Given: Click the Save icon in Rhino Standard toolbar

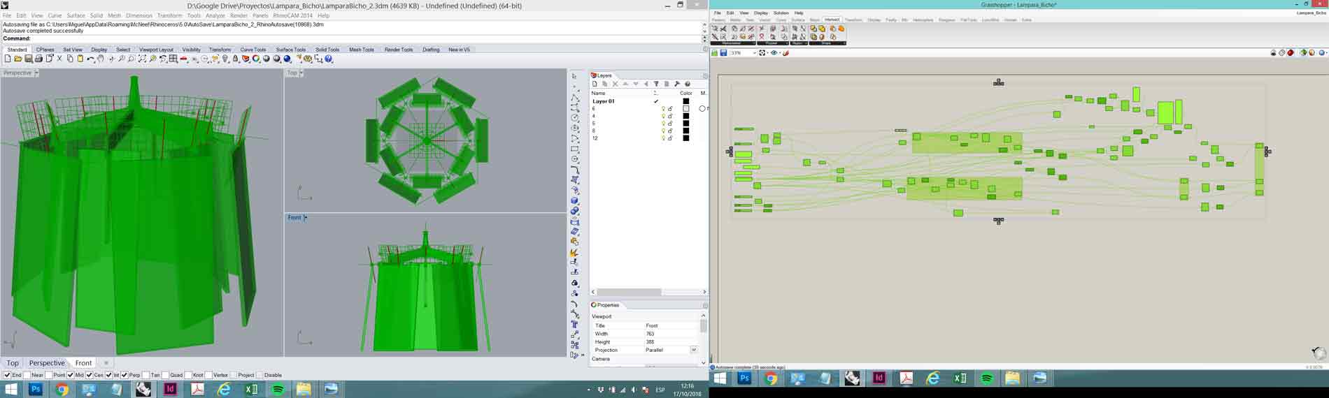Looking at the screenshot, I should click(29, 59).
